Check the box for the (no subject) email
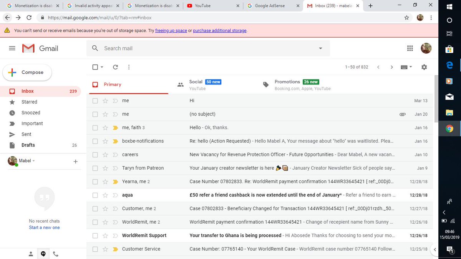The height and width of the screenshot is (259, 461). [95, 114]
